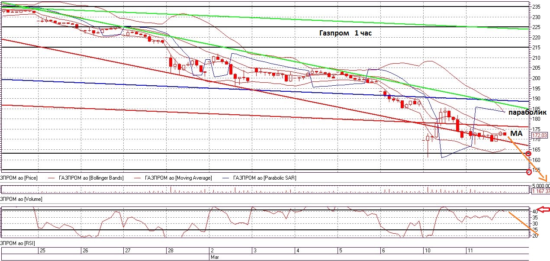This screenshot has width=550, height=261.
Task: Click the date label 5 on time axis
Action: [341, 251]
